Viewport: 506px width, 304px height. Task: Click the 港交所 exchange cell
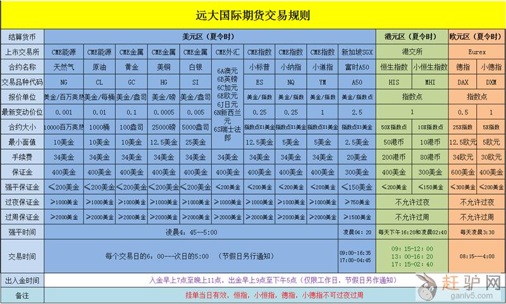pyautogui.click(x=412, y=52)
